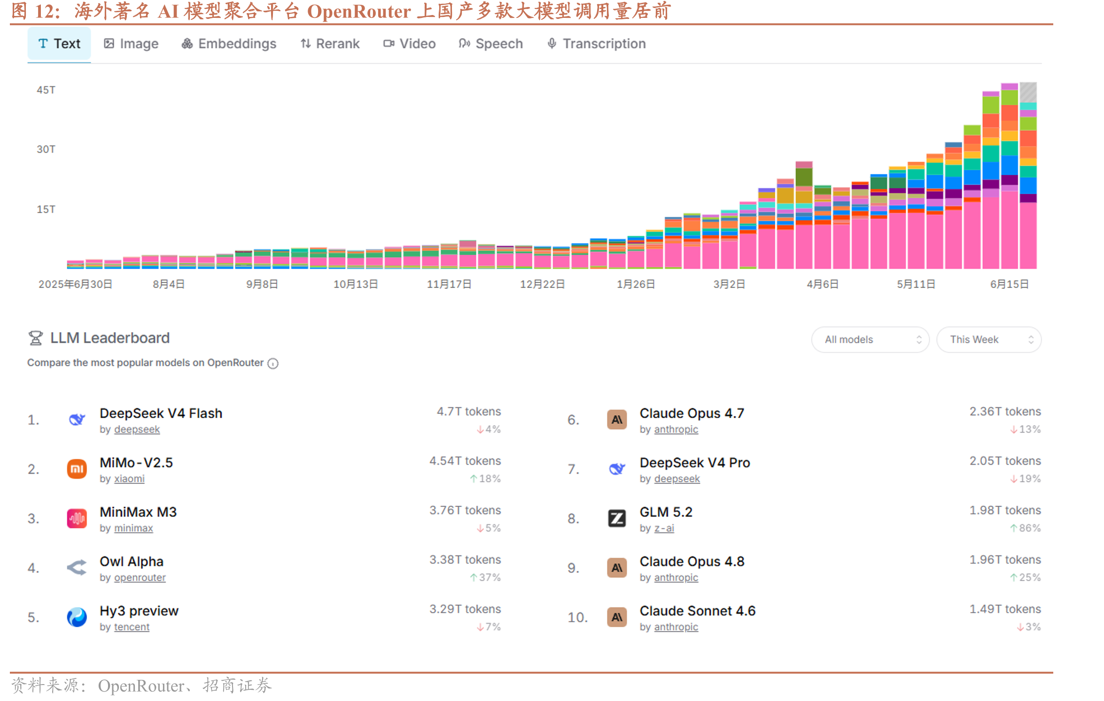Click the gray hatched latest-week bar segment

pyautogui.click(x=1028, y=92)
